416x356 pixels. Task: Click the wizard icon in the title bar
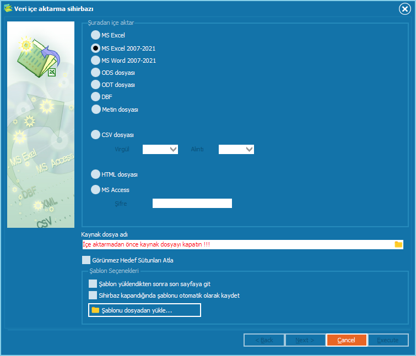tap(8, 8)
